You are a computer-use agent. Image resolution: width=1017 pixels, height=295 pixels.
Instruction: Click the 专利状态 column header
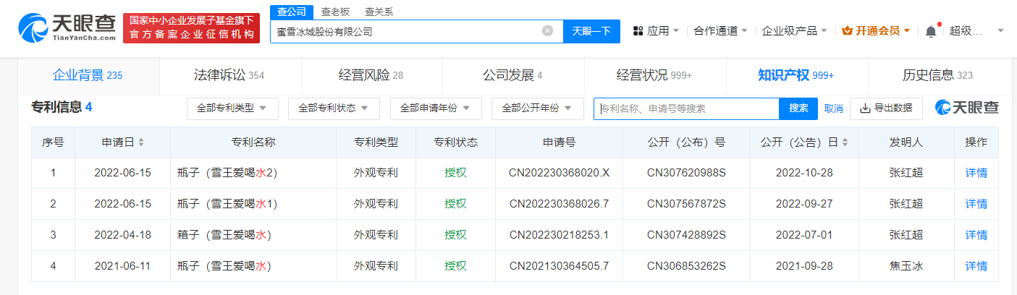coord(455,142)
